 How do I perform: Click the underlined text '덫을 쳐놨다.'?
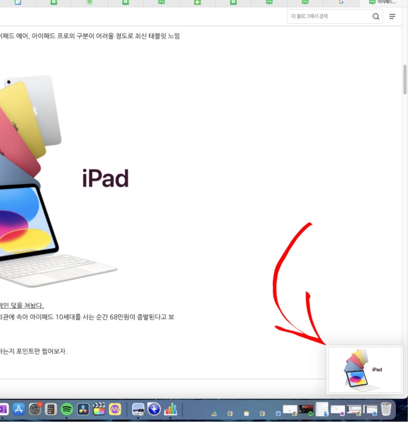point(27,305)
